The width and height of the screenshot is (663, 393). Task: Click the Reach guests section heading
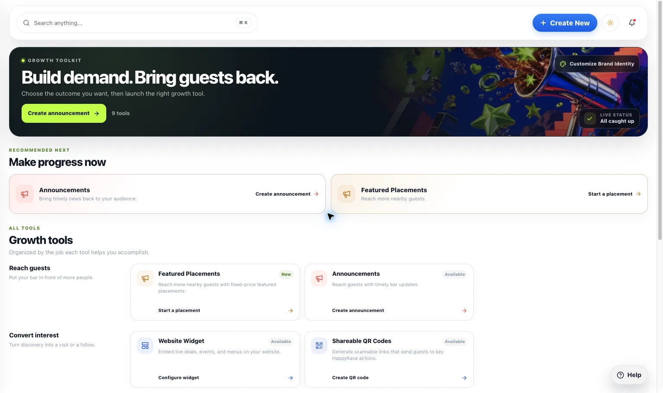point(30,268)
